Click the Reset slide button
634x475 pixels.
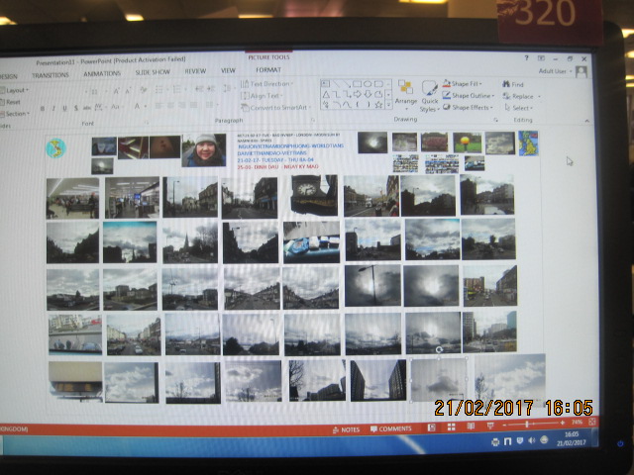click(x=10, y=102)
